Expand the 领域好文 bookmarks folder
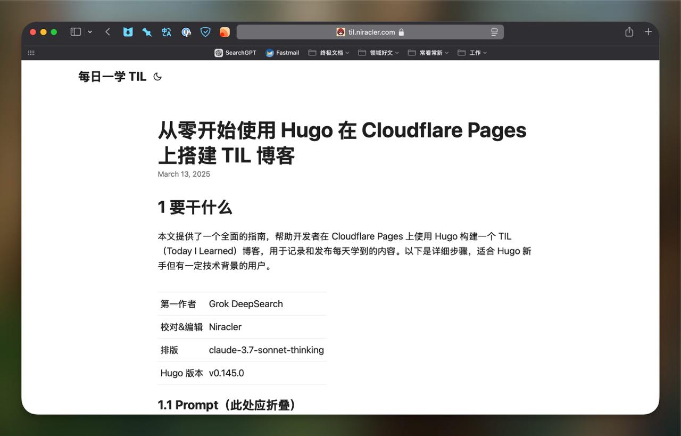 [378, 53]
